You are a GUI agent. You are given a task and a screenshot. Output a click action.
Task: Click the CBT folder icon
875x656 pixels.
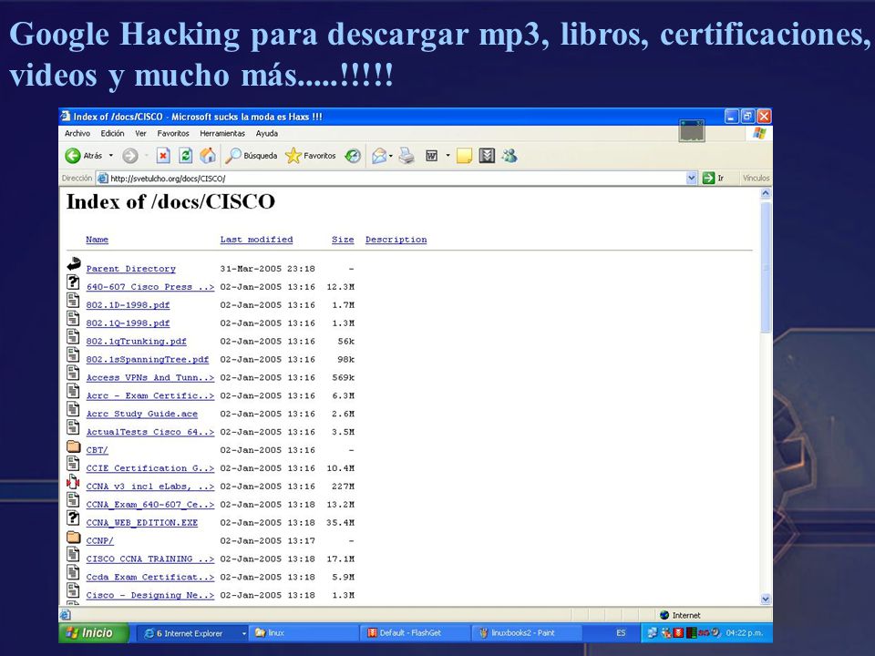74,446
